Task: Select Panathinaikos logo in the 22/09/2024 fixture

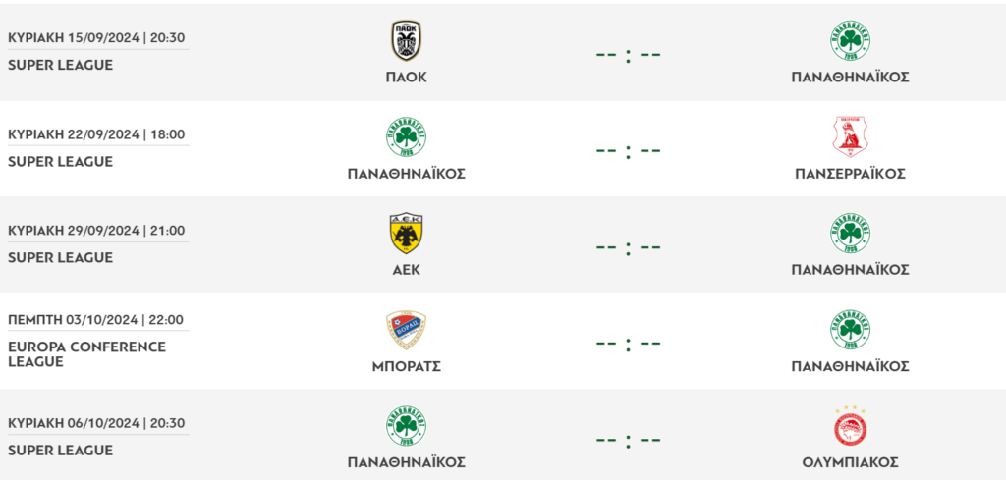Action: click(x=406, y=137)
